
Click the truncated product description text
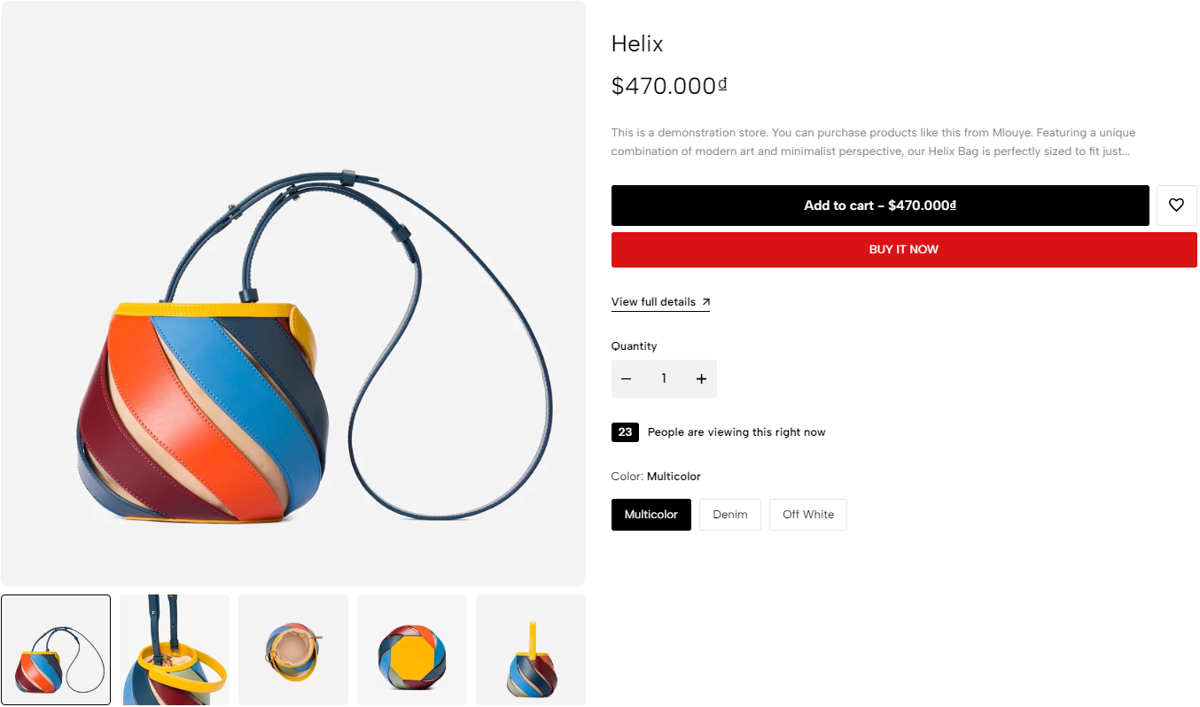click(873, 142)
